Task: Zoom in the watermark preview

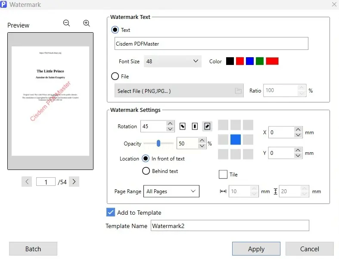Action: [x=87, y=23]
